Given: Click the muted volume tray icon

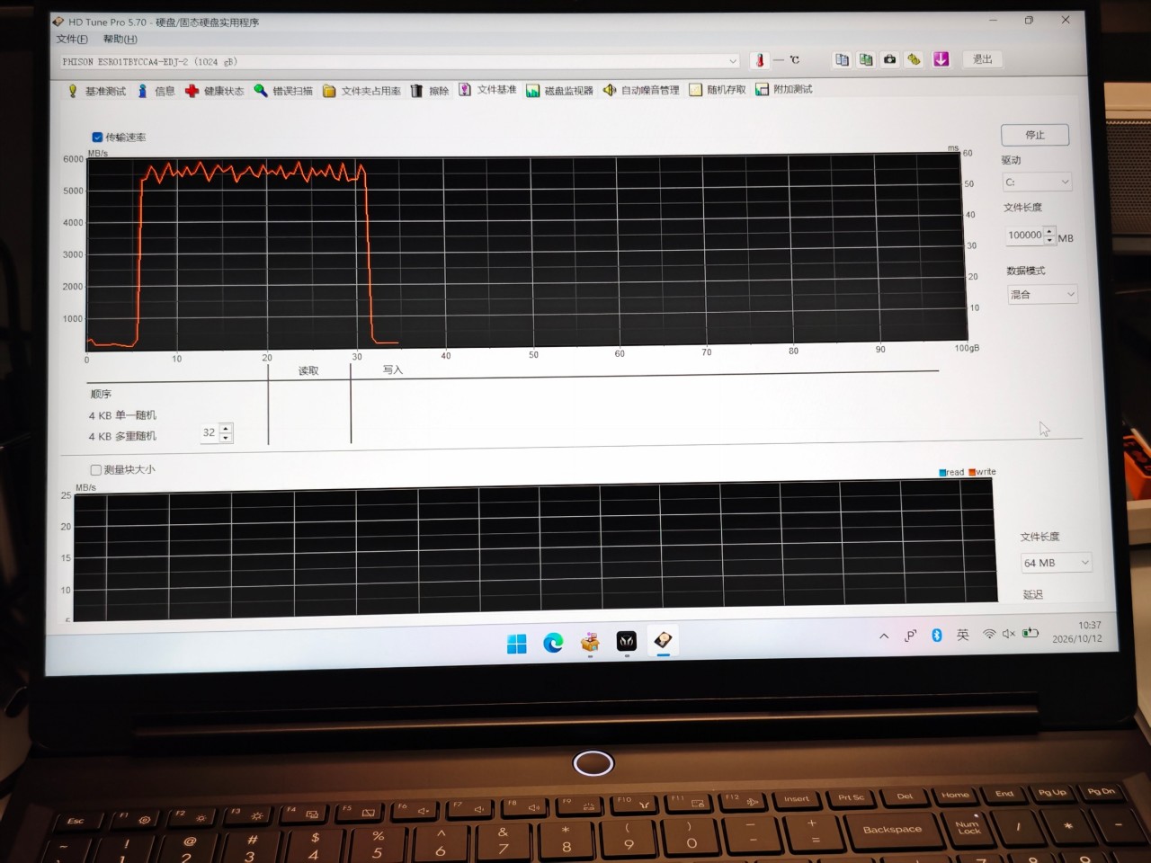Looking at the screenshot, I should tap(1009, 634).
